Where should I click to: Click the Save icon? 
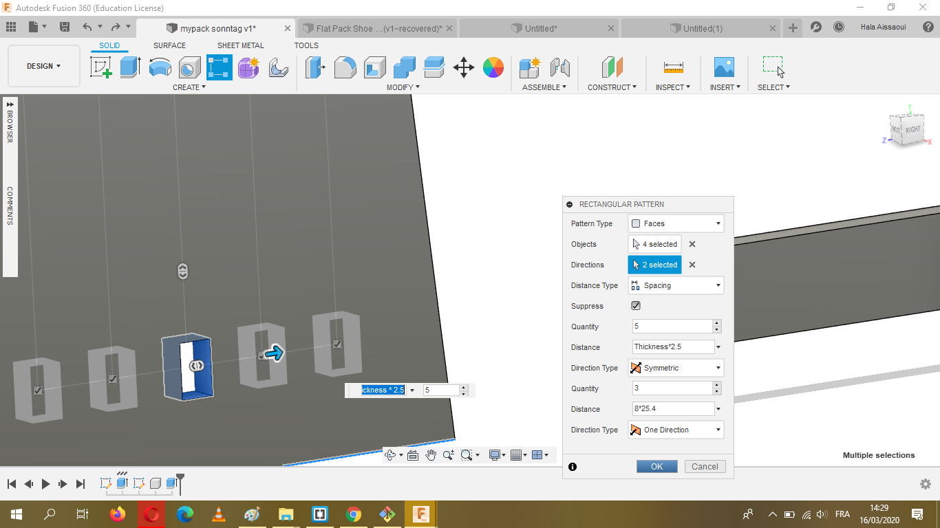(x=65, y=27)
